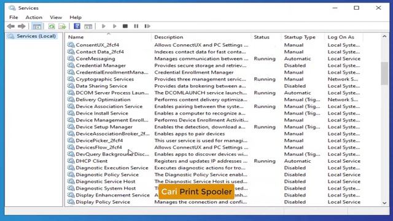Select the Diagnostic System Host row

(214, 188)
